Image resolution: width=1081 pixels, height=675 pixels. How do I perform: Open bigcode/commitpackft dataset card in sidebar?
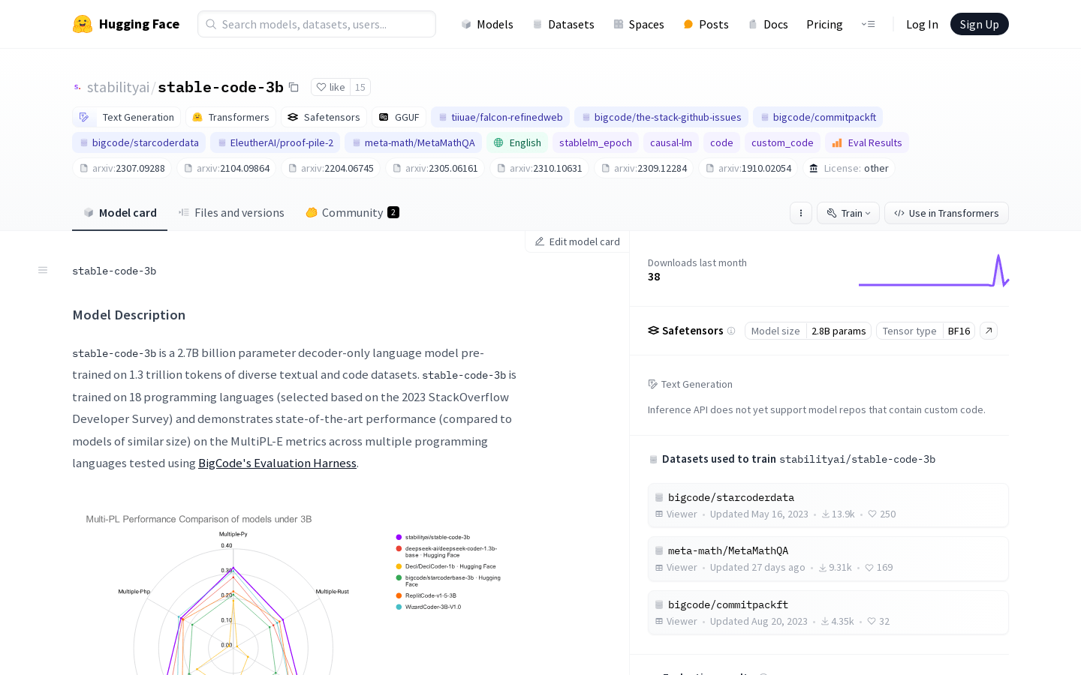click(828, 613)
